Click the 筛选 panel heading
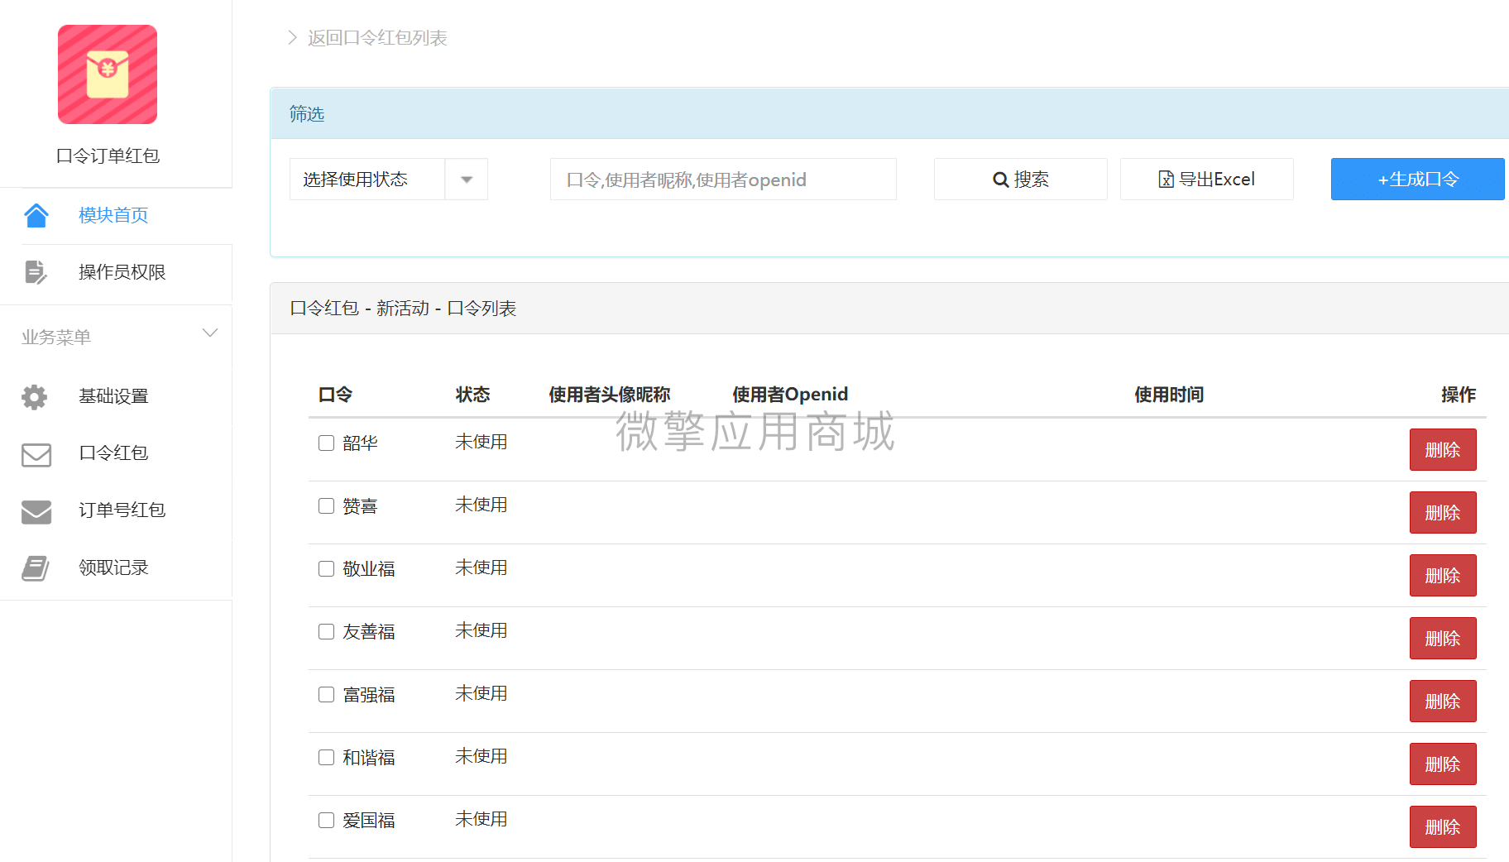Screen dimensions: 1509x862 click(307, 113)
